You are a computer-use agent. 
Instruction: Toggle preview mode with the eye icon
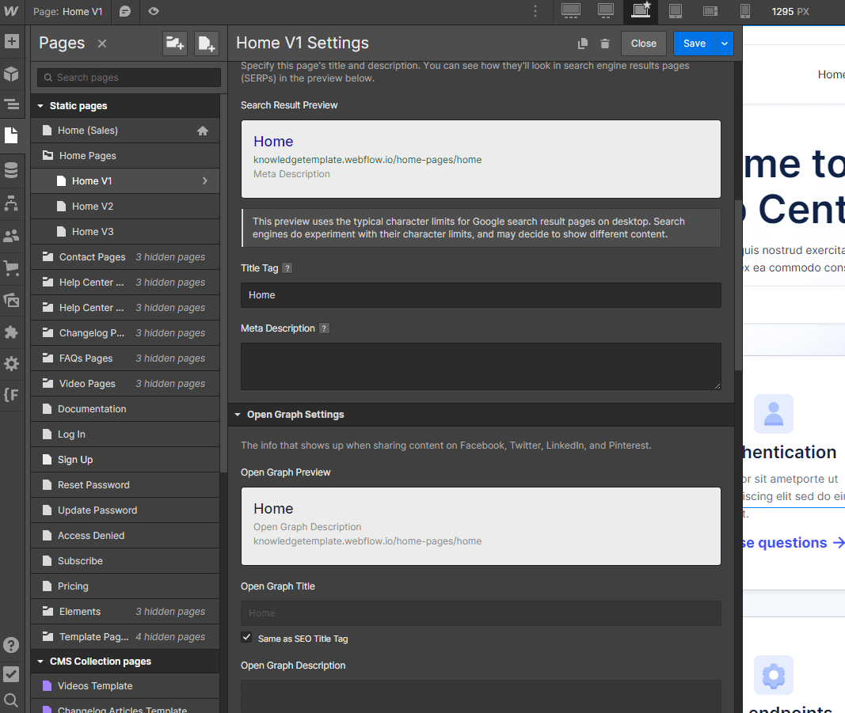point(154,12)
